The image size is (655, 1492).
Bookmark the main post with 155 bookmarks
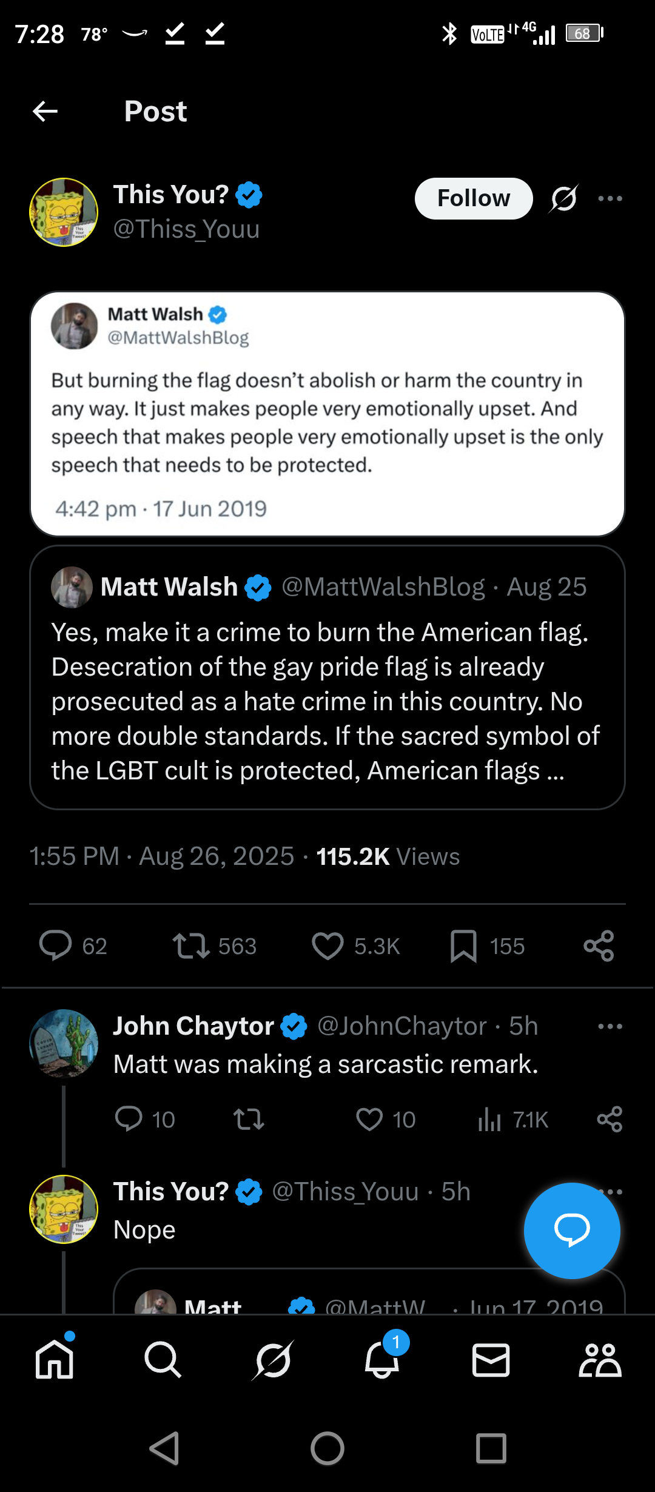463,946
